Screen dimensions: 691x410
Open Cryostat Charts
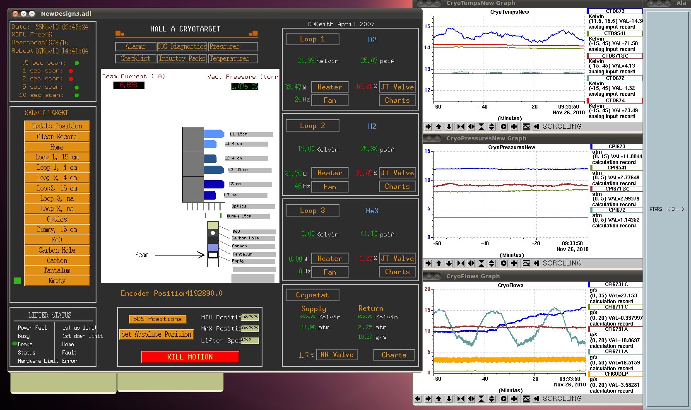tap(394, 355)
